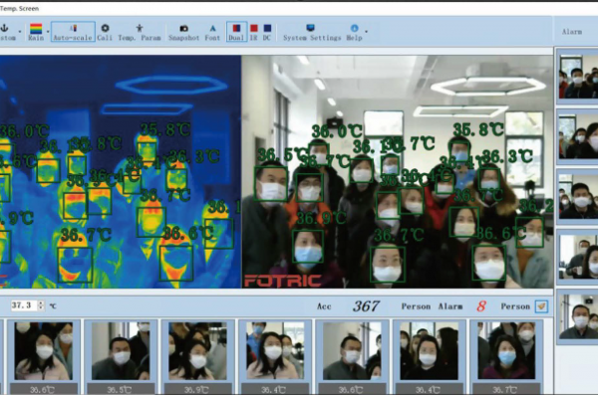Increase the threshold with the up arrow

click(41, 302)
